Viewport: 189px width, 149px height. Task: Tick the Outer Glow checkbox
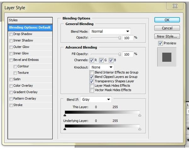pos(11,47)
